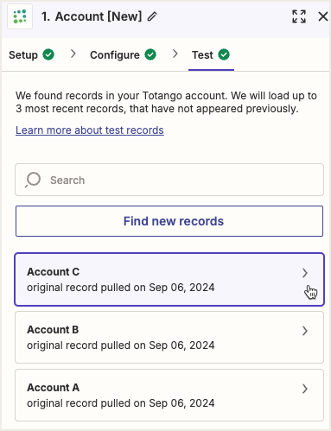The width and height of the screenshot is (331, 431).
Task: Click the Configure green checkmark icon
Action: [150, 54]
